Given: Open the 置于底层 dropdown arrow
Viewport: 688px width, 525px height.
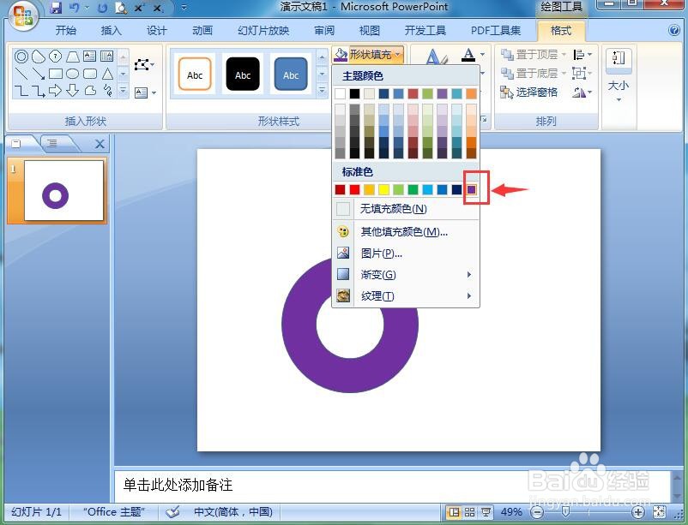Looking at the screenshot, I should (x=564, y=73).
